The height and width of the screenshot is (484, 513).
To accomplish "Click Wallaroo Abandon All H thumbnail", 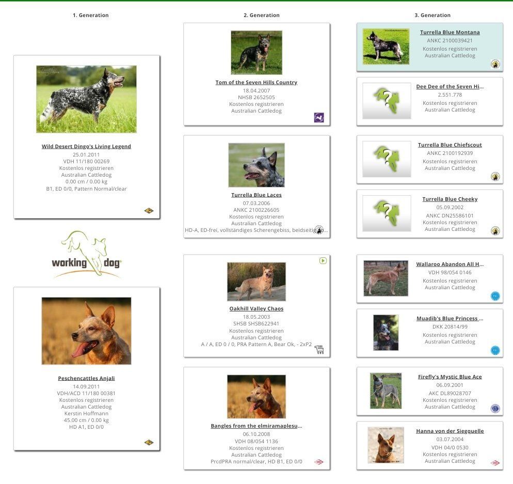I will [386, 278].
